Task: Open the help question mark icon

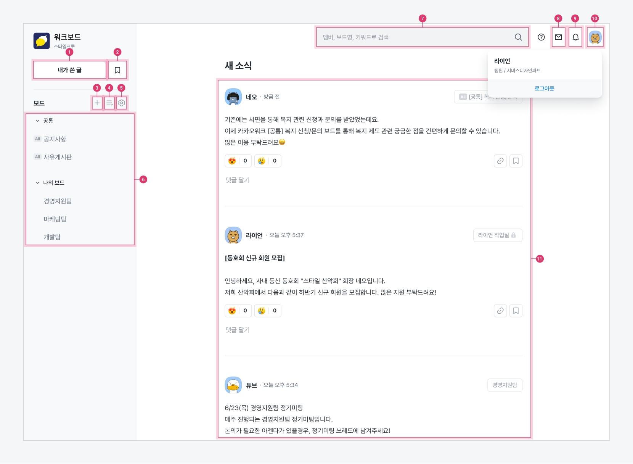Action: coord(541,37)
